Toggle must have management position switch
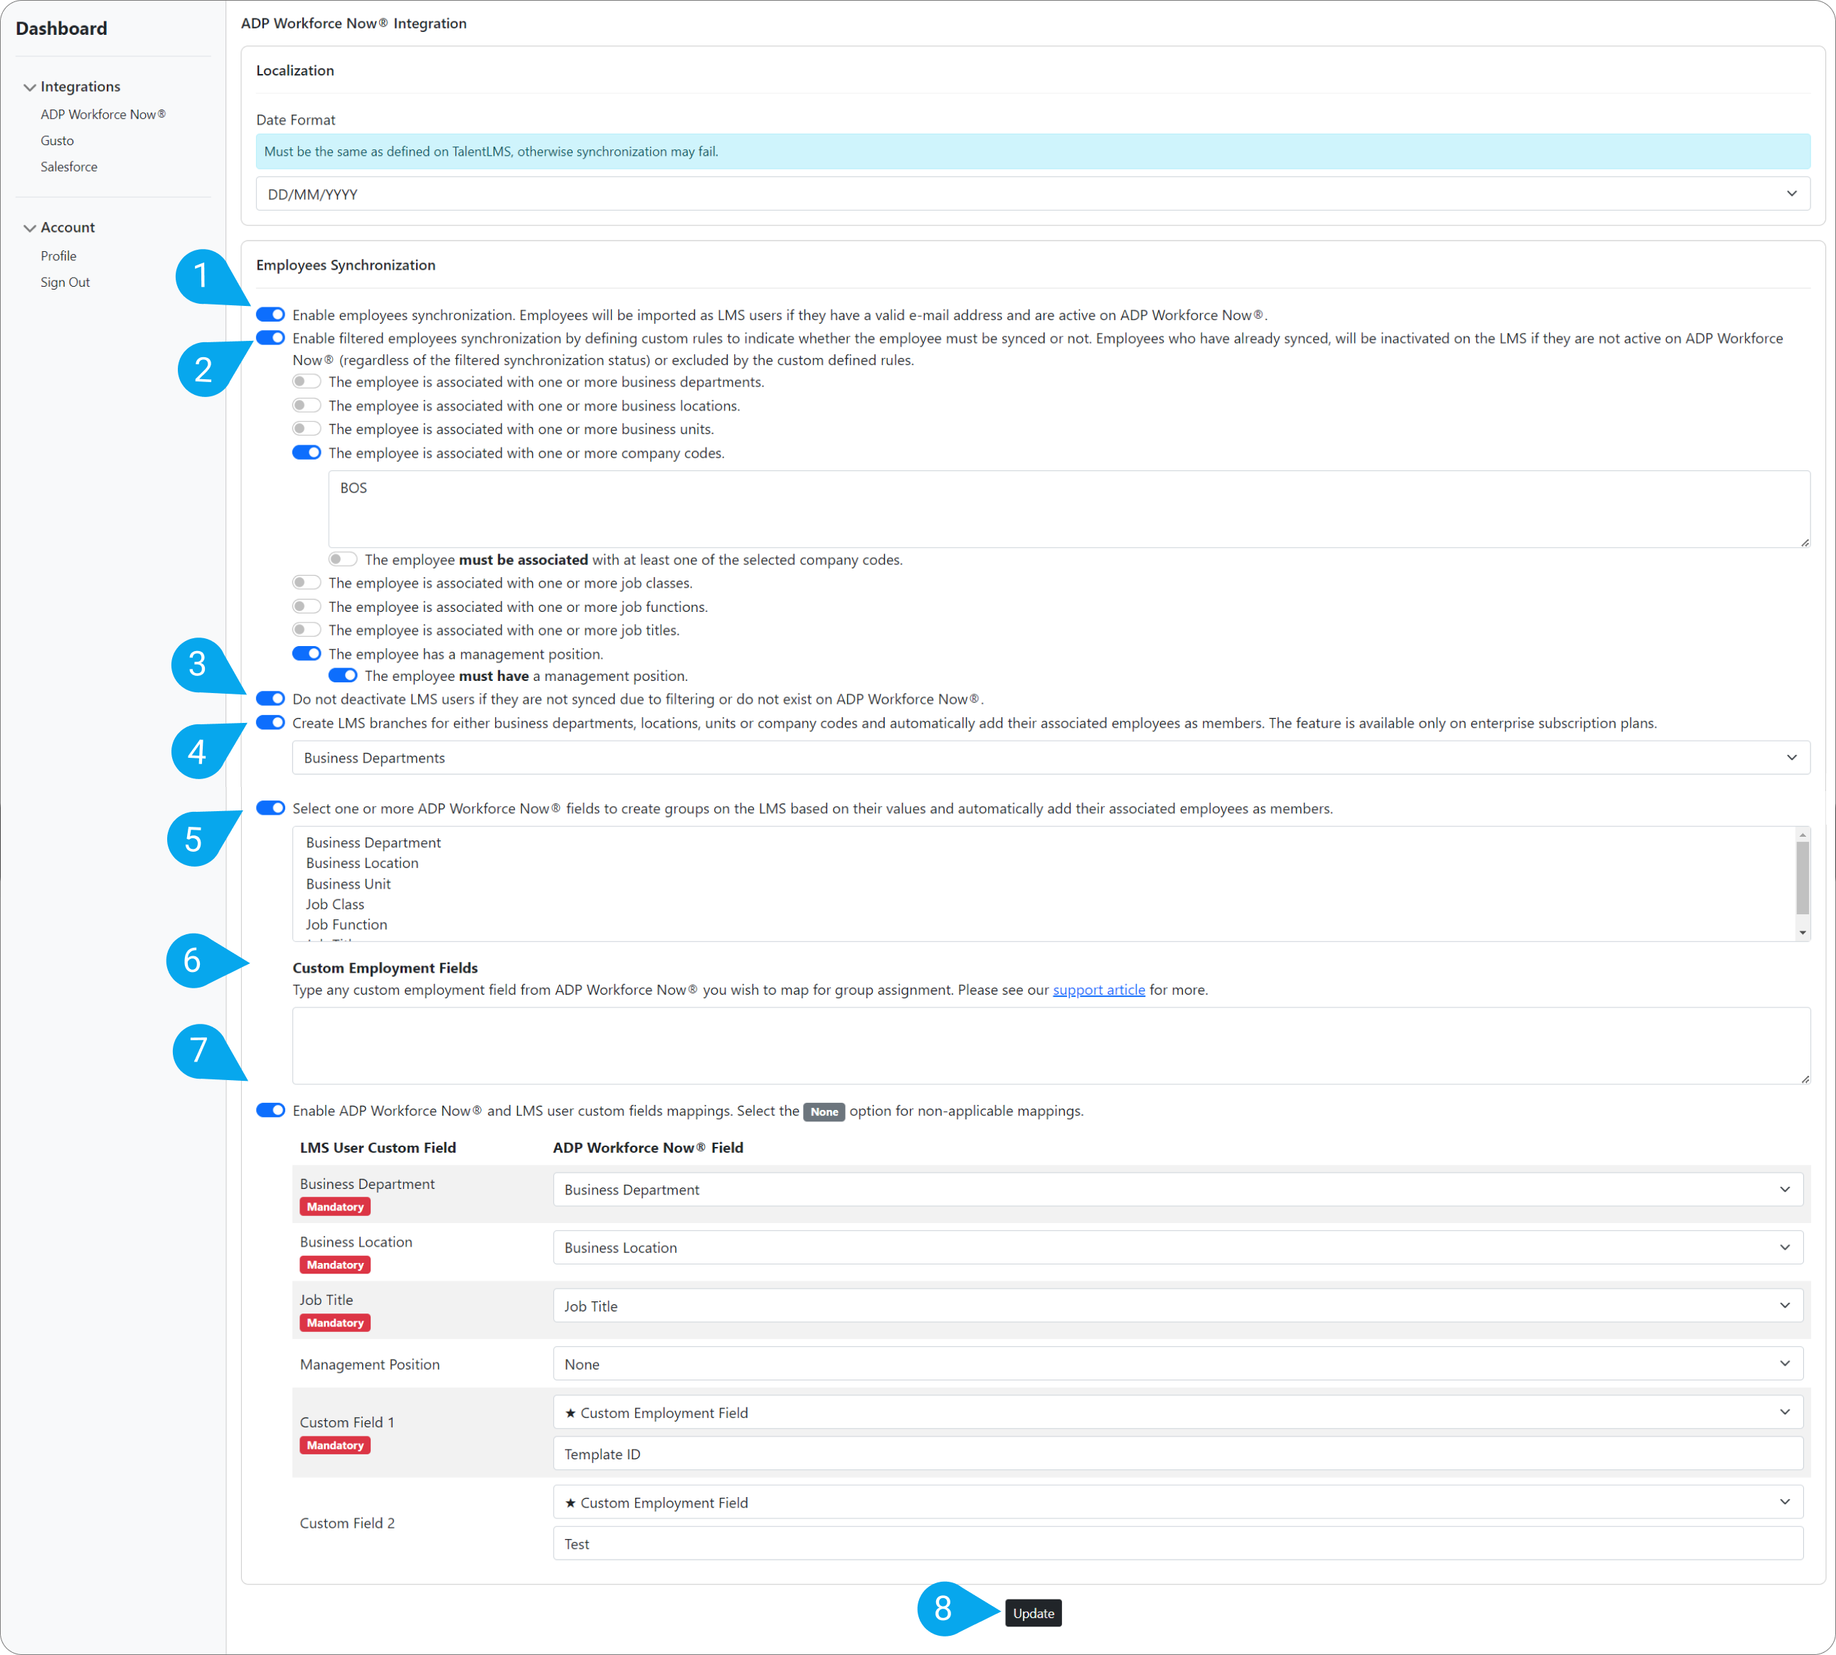Screen dimensions: 1836x1655 tap(343, 676)
